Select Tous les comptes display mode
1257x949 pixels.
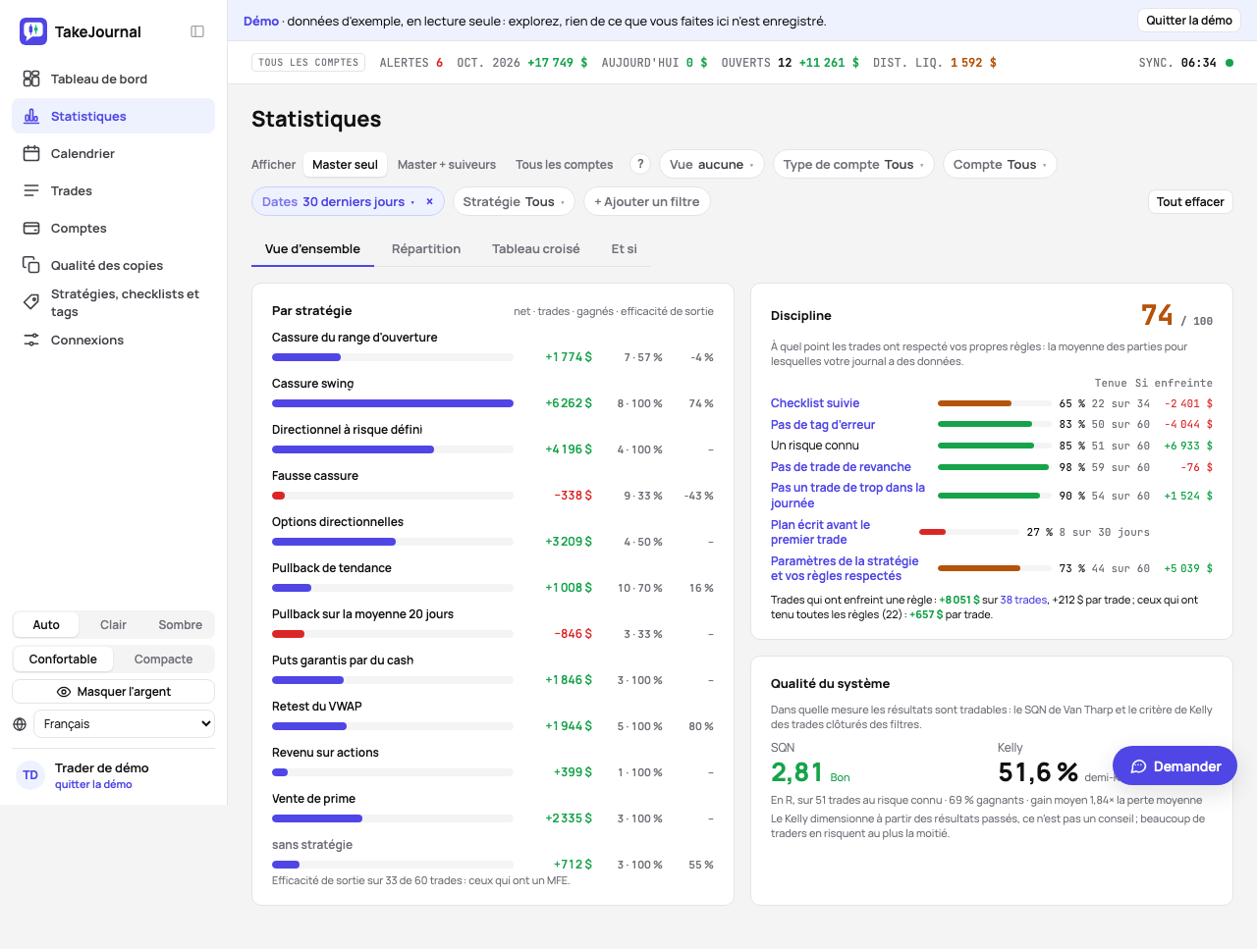565,165
